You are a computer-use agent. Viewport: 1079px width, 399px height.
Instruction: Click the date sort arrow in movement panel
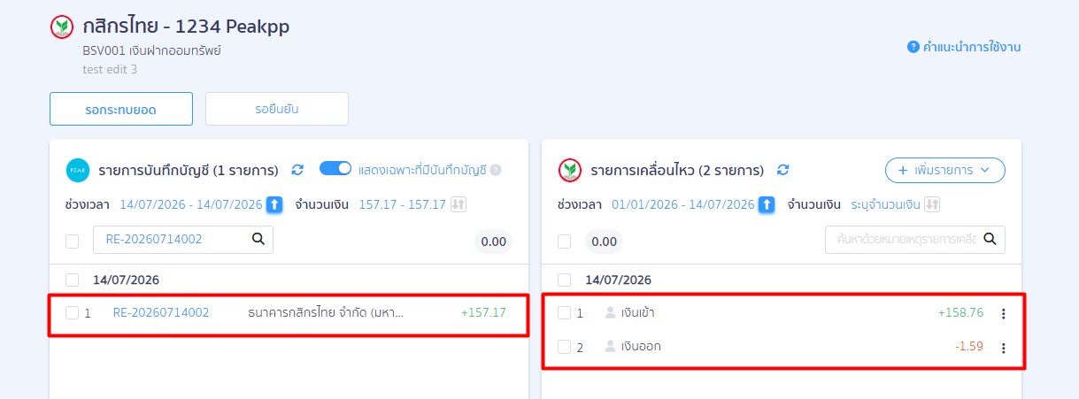tap(767, 204)
